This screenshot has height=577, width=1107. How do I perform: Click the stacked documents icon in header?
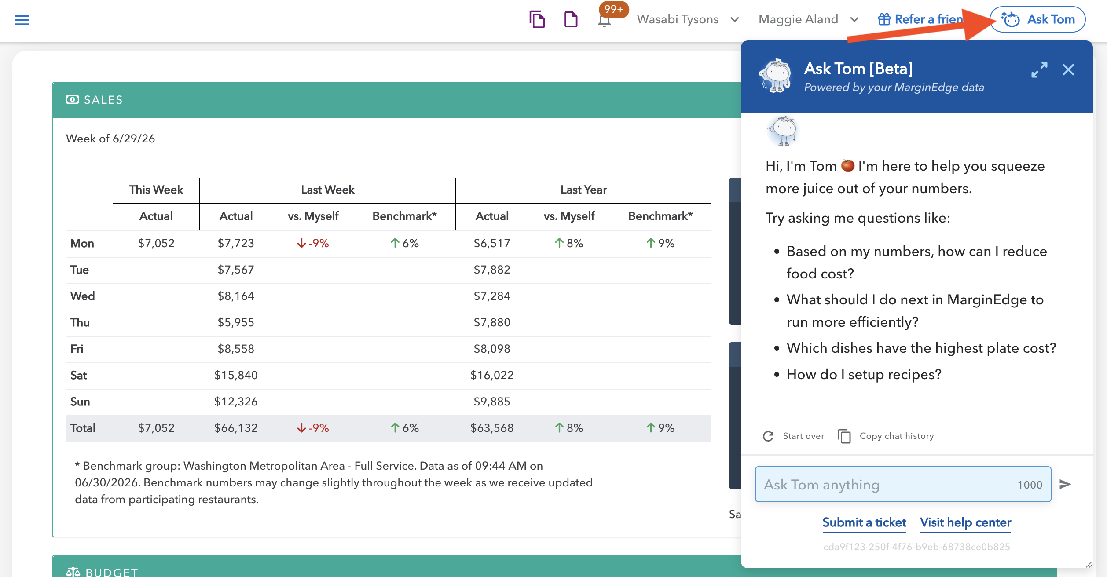(x=537, y=20)
